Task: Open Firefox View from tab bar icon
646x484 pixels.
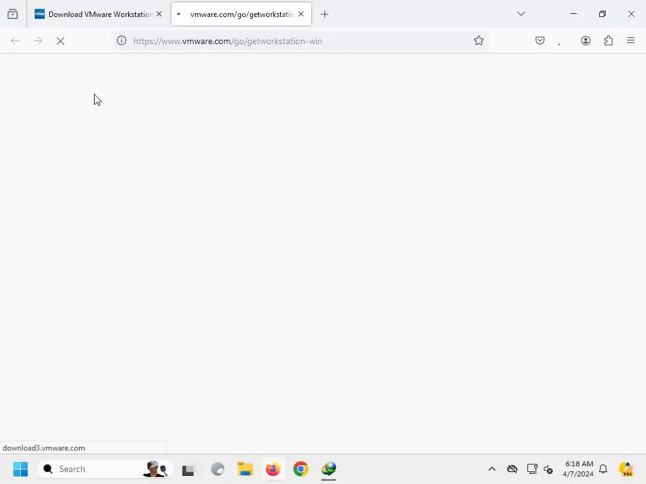Action: click(13, 14)
